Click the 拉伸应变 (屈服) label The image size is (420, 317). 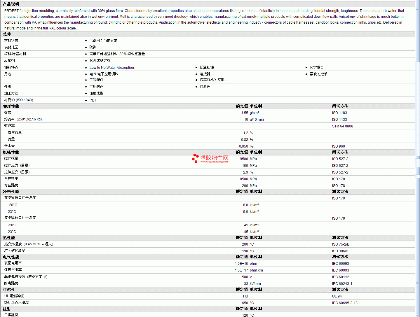(x=17, y=172)
